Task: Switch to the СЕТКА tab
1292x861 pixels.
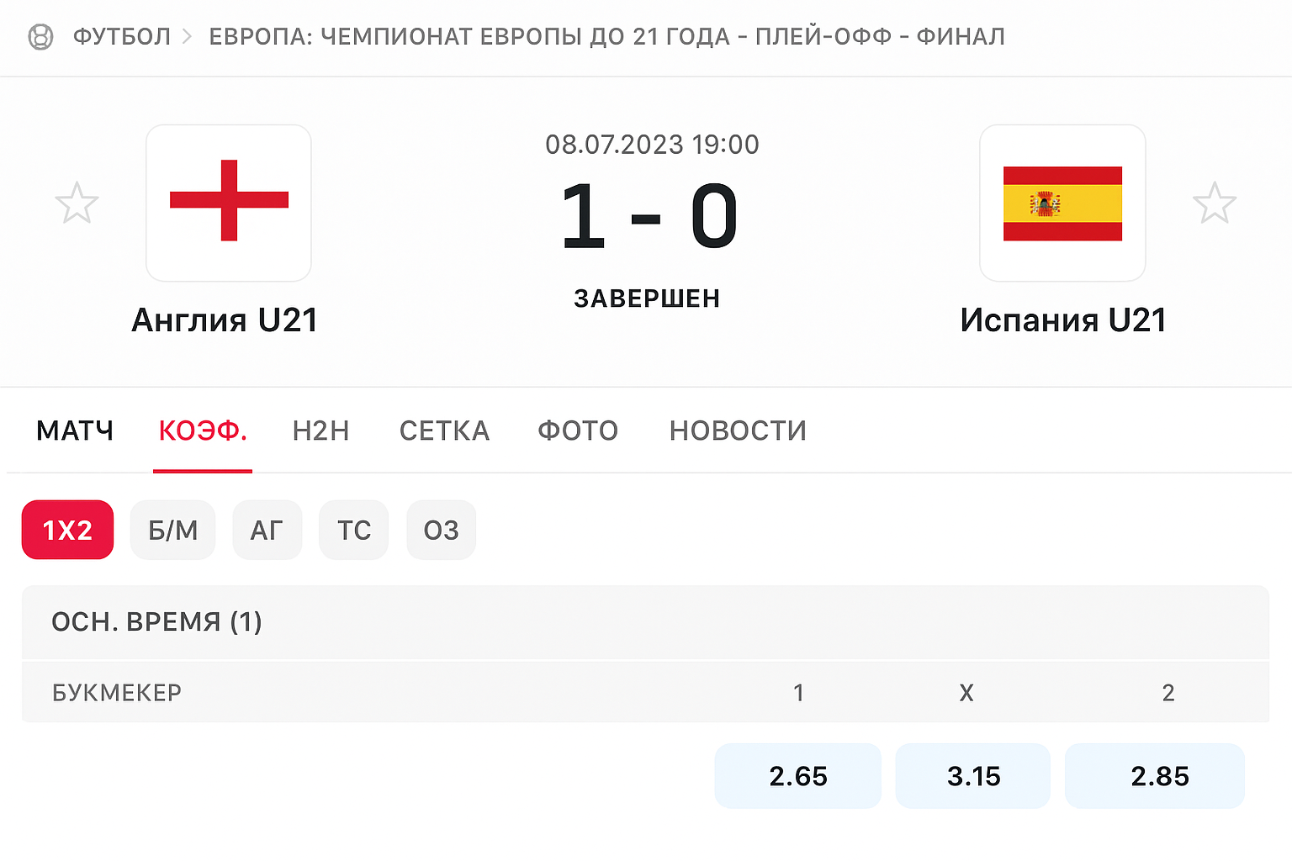Action: click(x=444, y=430)
